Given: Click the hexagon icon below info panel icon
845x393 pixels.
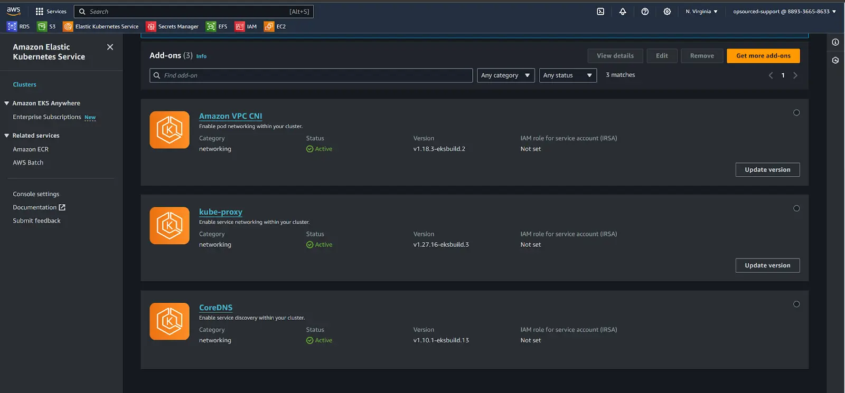Looking at the screenshot, I should point(835,60).
